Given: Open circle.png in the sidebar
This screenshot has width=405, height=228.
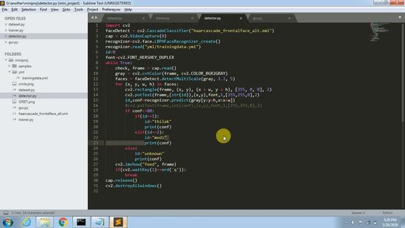Looking at the screenshot, I should (26, 84).
